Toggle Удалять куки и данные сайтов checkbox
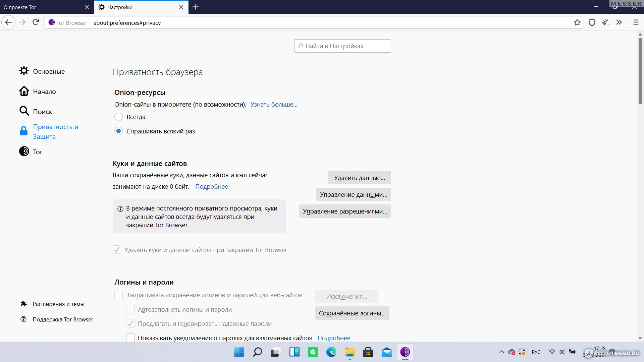644x362 pixels. [117, 250]
